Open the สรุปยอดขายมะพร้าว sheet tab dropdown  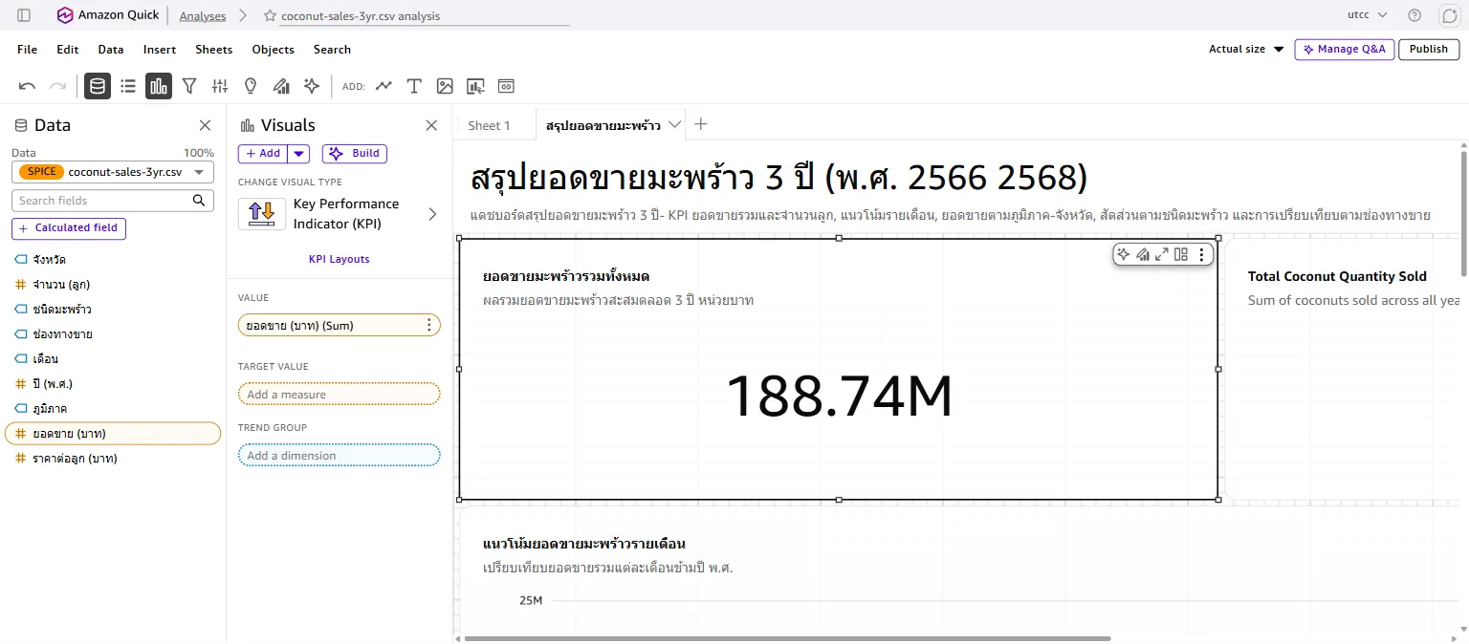675,124
